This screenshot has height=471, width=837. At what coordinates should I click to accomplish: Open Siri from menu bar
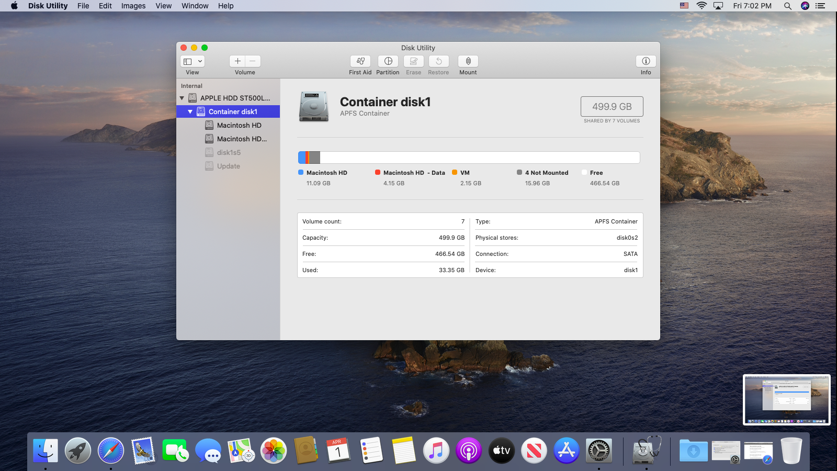tap(805, 6)
